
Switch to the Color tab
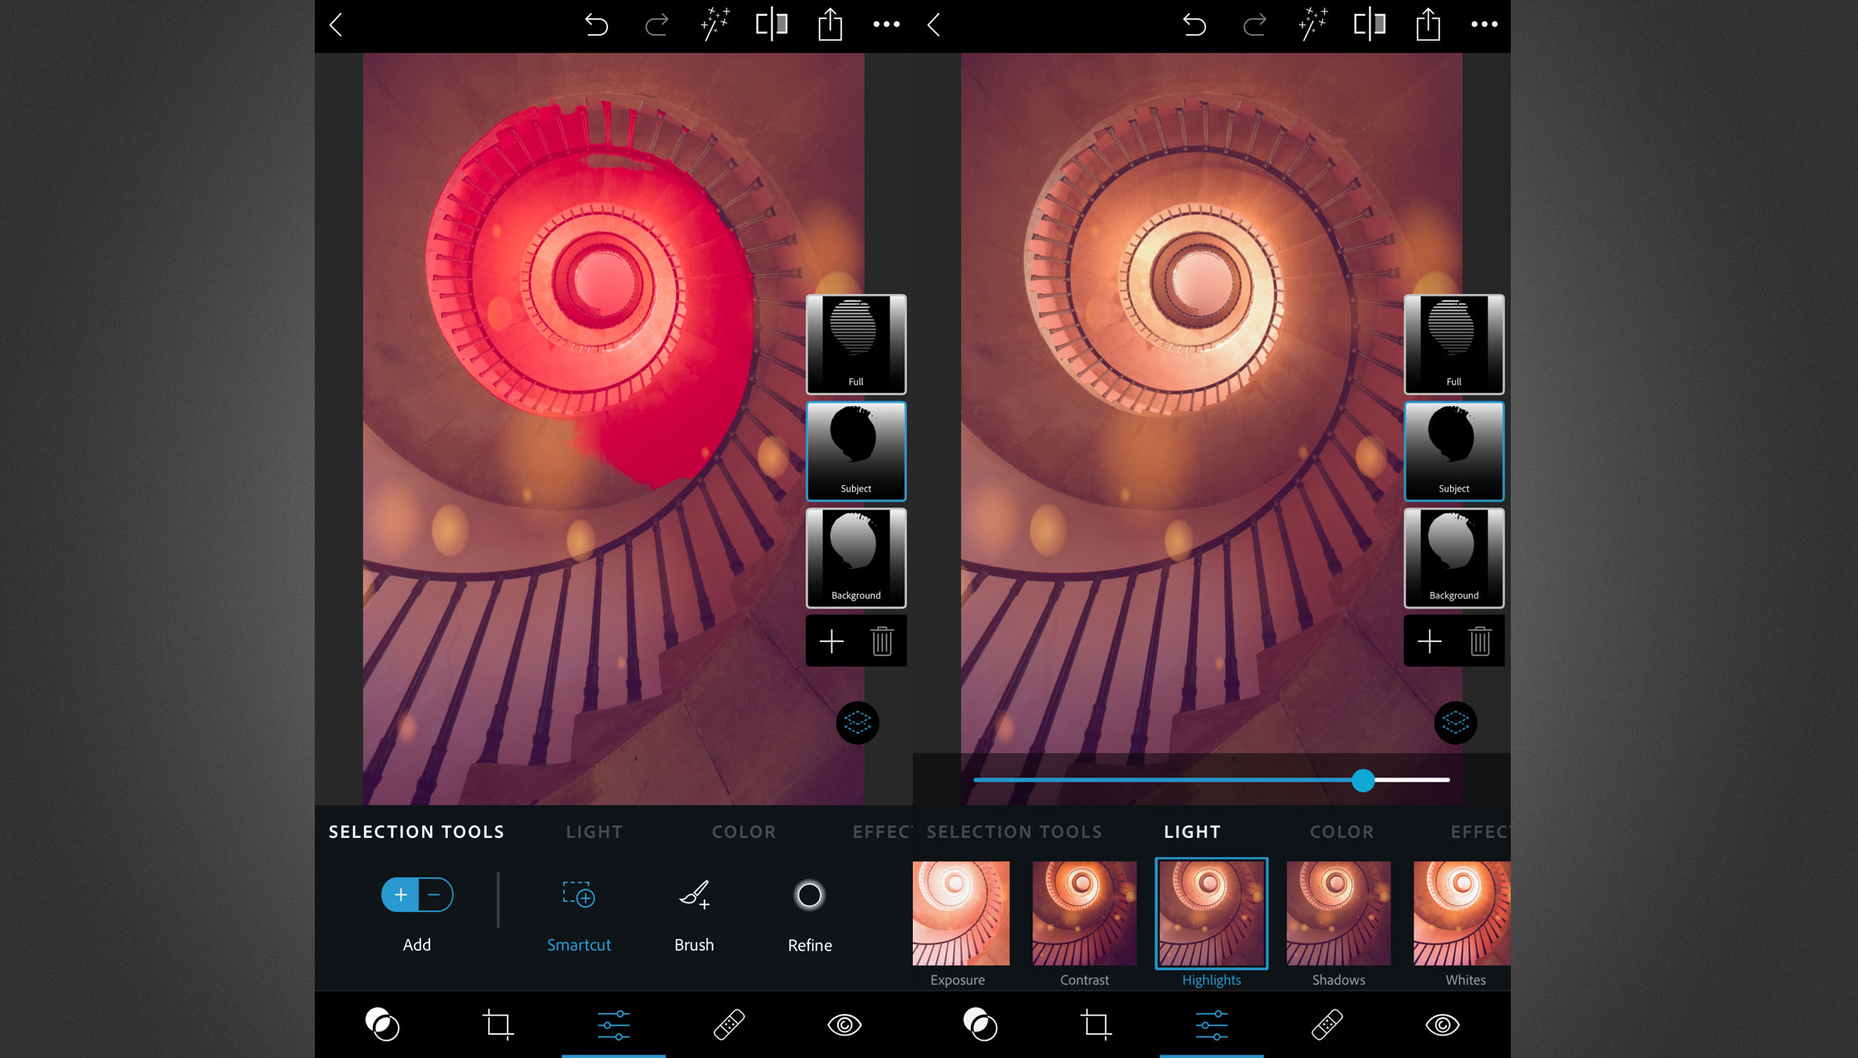pyautogui.click(x=743, y=831)
